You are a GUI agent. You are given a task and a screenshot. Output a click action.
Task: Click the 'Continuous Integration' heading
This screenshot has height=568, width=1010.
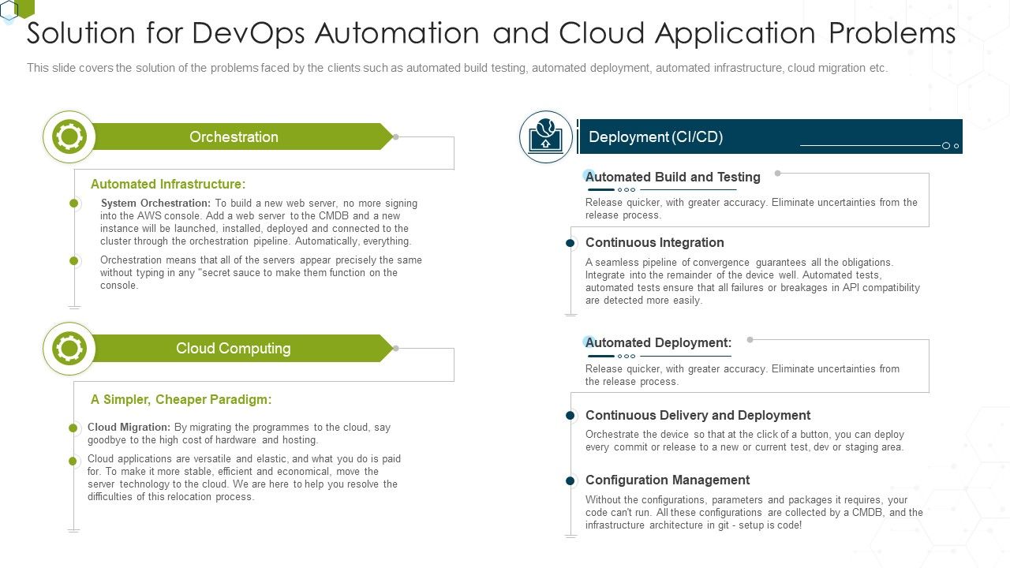coord(655,242)
